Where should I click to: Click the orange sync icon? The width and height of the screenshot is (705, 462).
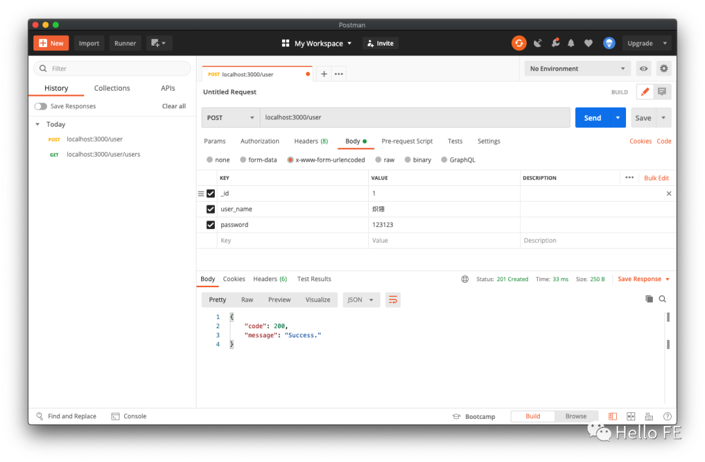tap(518, 43)
